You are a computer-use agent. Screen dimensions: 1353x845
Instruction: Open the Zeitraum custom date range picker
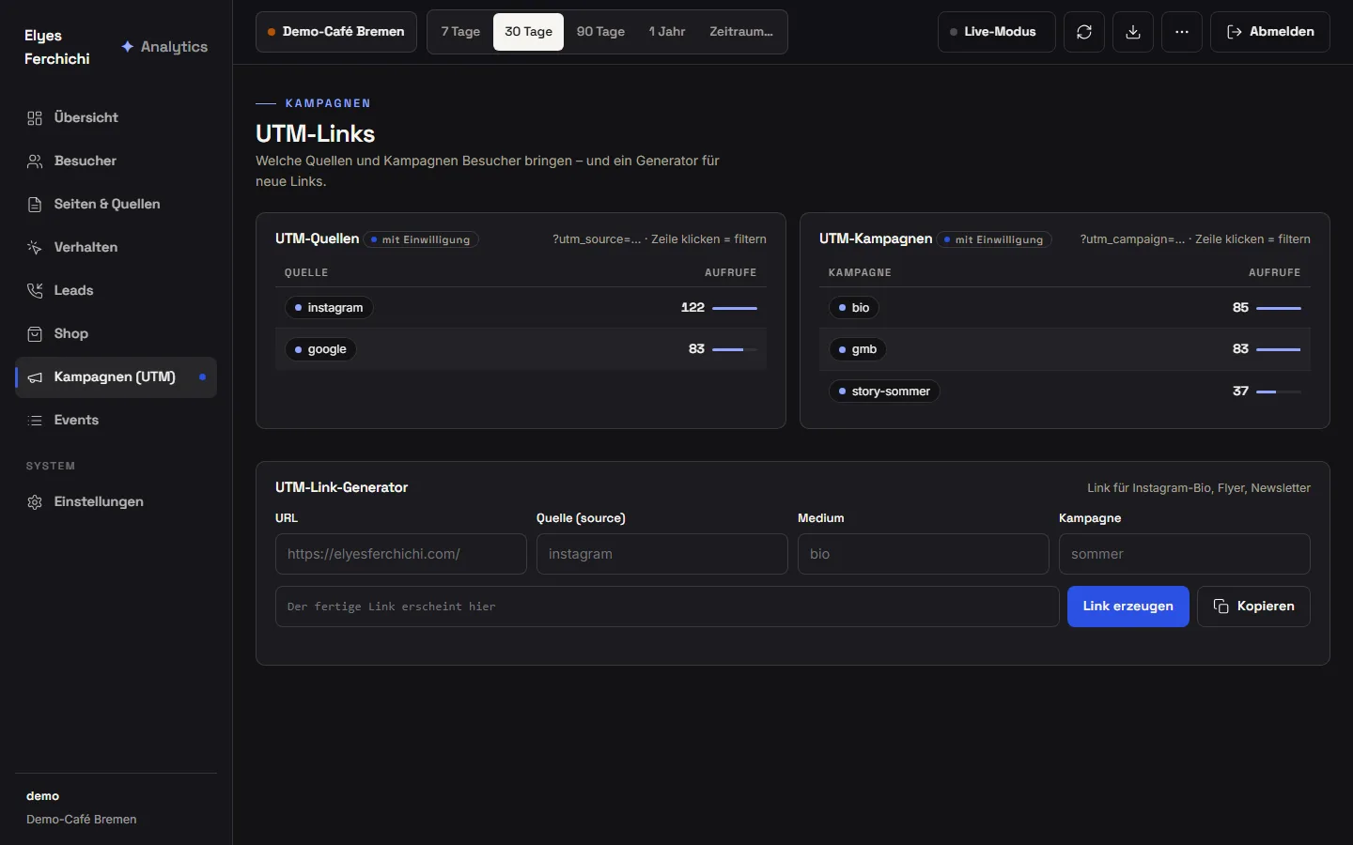(741, 32)
